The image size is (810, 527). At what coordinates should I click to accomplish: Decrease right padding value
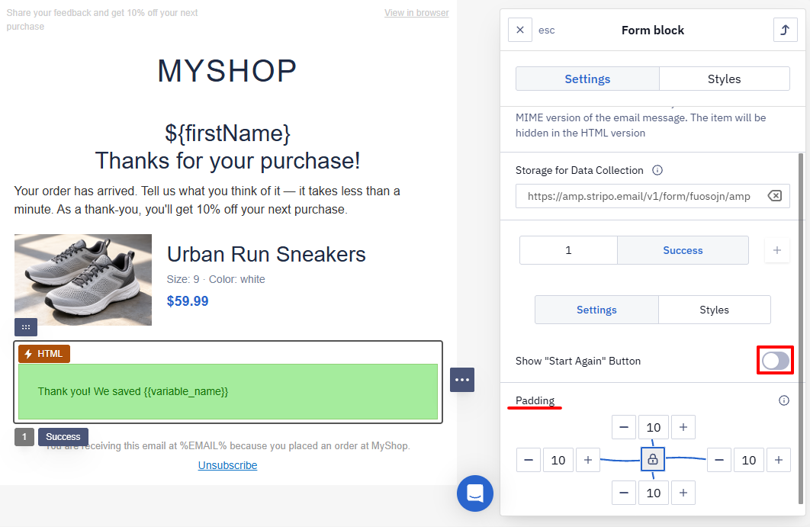tap(719, 460)
